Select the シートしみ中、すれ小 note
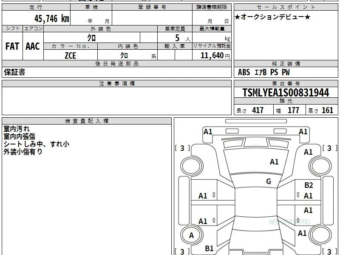340x255 pixels. pyautogui.click(x=36, y=144)
